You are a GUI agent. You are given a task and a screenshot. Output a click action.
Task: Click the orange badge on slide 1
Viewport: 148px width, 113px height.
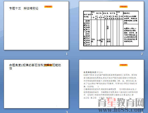point(48,7)
